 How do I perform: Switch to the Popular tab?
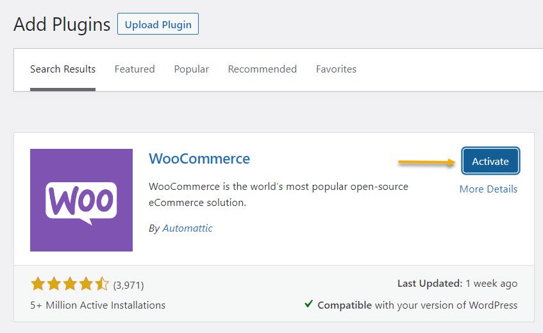pyautogui.click(x=192, y=69)
